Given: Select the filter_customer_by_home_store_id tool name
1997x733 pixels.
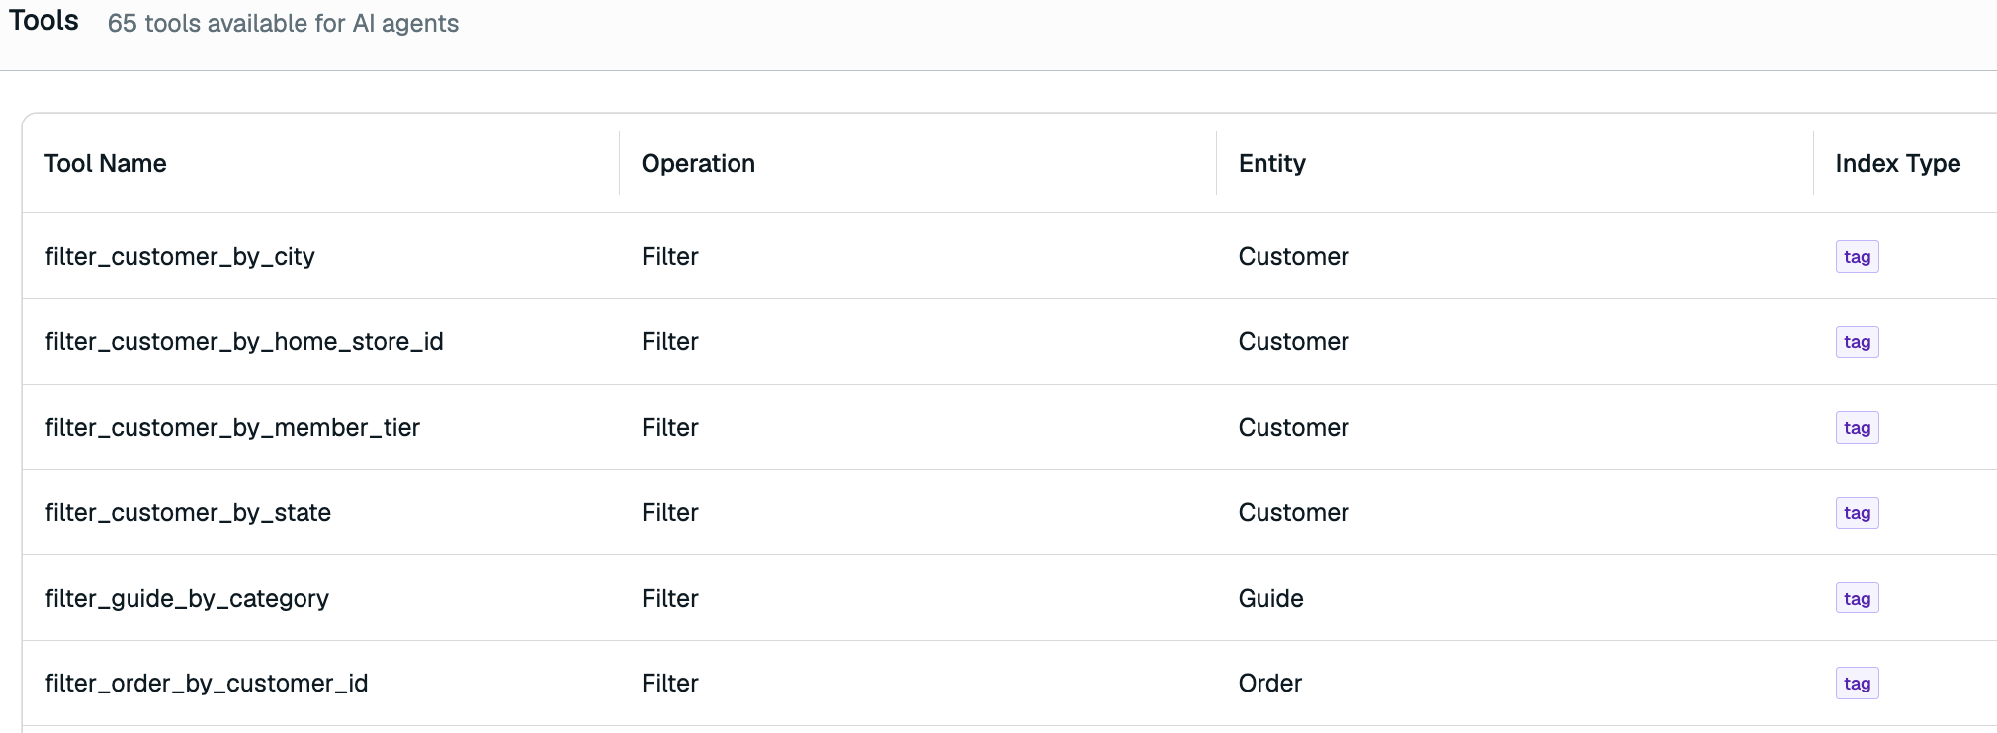Looking at the screenshot, I should click(244, 342).
